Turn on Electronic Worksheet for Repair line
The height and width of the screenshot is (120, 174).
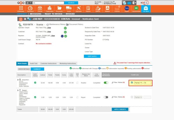tap(106, 97)
